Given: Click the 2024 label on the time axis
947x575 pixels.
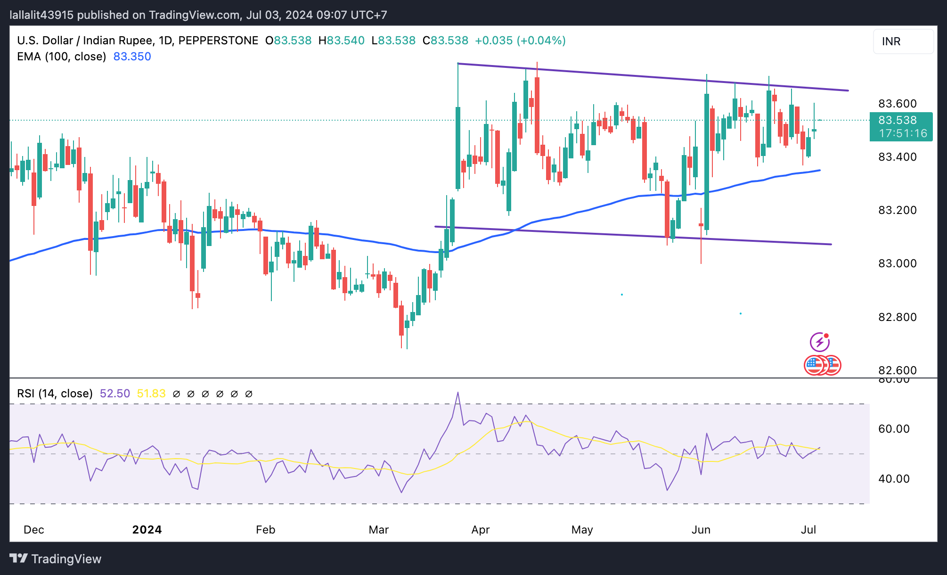Looking at the screenshot, I should [x=147, y=530].
